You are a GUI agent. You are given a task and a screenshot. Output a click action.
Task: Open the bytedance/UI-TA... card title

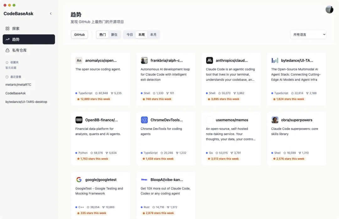297,61
